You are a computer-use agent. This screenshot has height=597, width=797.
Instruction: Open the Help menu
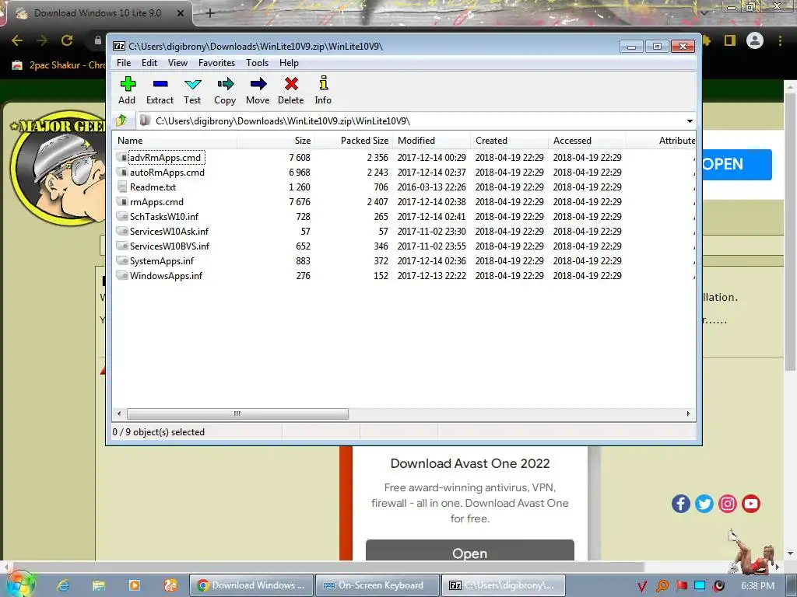click(289, 63)
